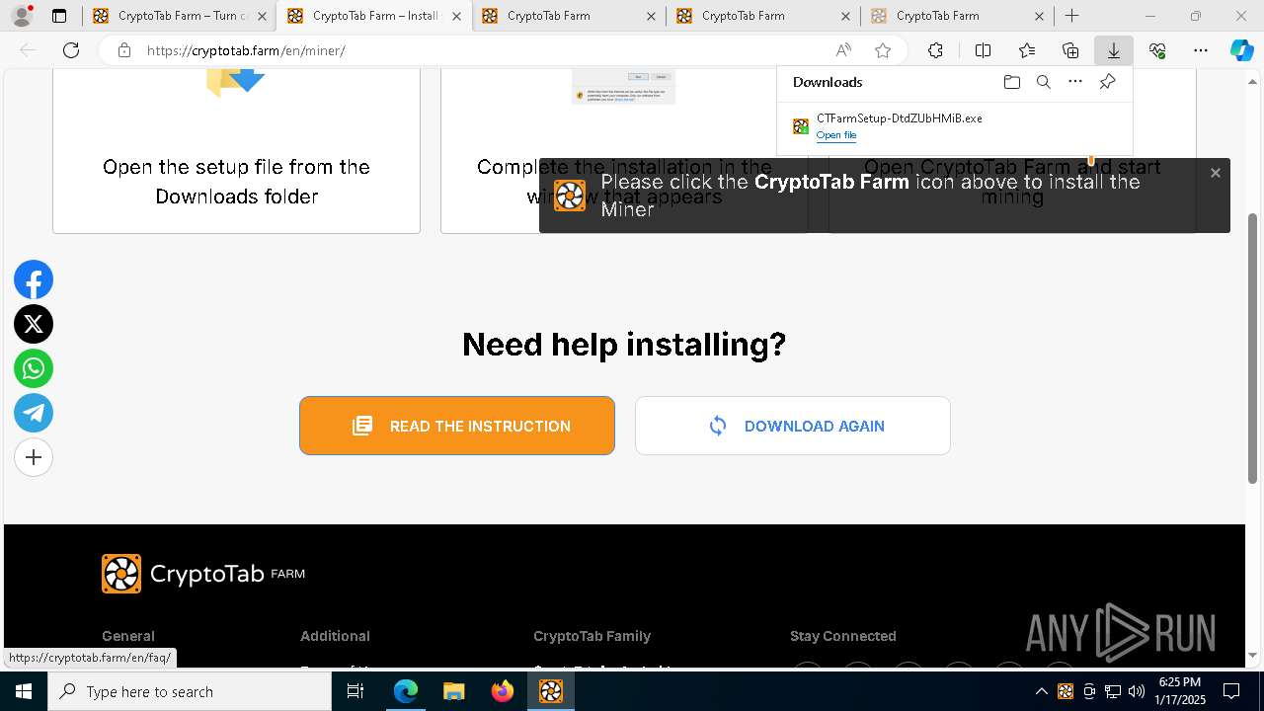Open the Favorites list icon
Image resolution: width=1264 pixels, height=711 pixels.
click(1027, 50)
